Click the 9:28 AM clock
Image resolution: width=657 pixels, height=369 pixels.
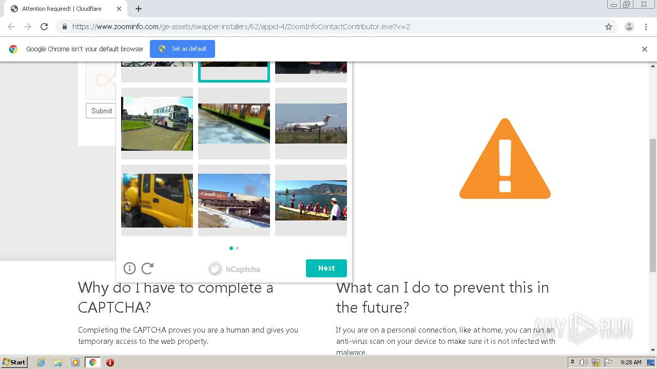[x=631, y=362]
